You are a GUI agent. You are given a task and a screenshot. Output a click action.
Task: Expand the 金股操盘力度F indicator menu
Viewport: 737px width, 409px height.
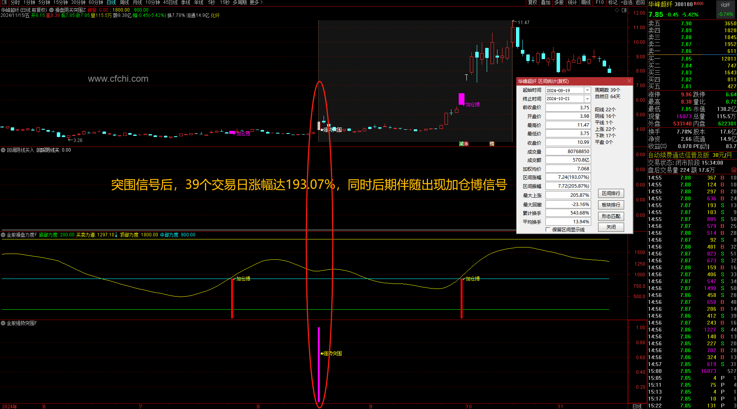point(3,235)
